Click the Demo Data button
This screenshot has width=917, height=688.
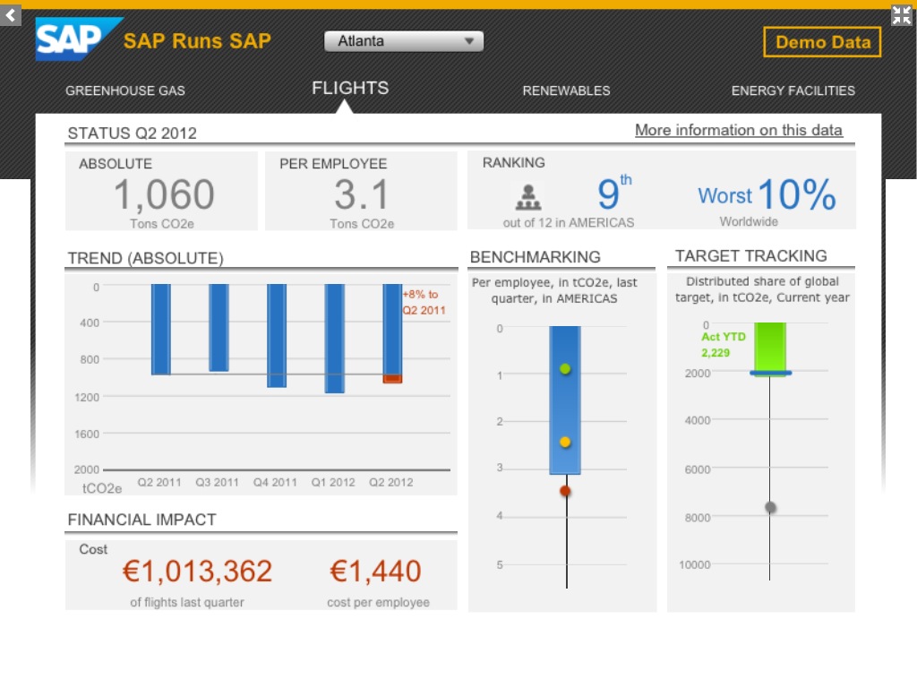pos(822,42)
